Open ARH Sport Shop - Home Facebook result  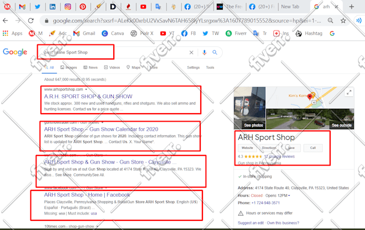tap(87, 195)
